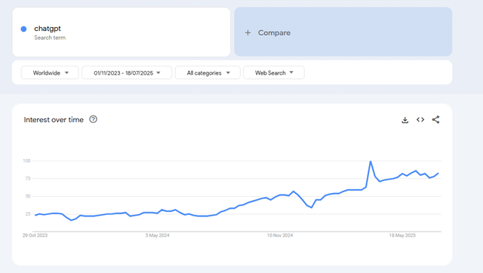This screenshot has width=483, height=273.
Task: Click the Interest over time heading
Action: (x=54, y=120)
